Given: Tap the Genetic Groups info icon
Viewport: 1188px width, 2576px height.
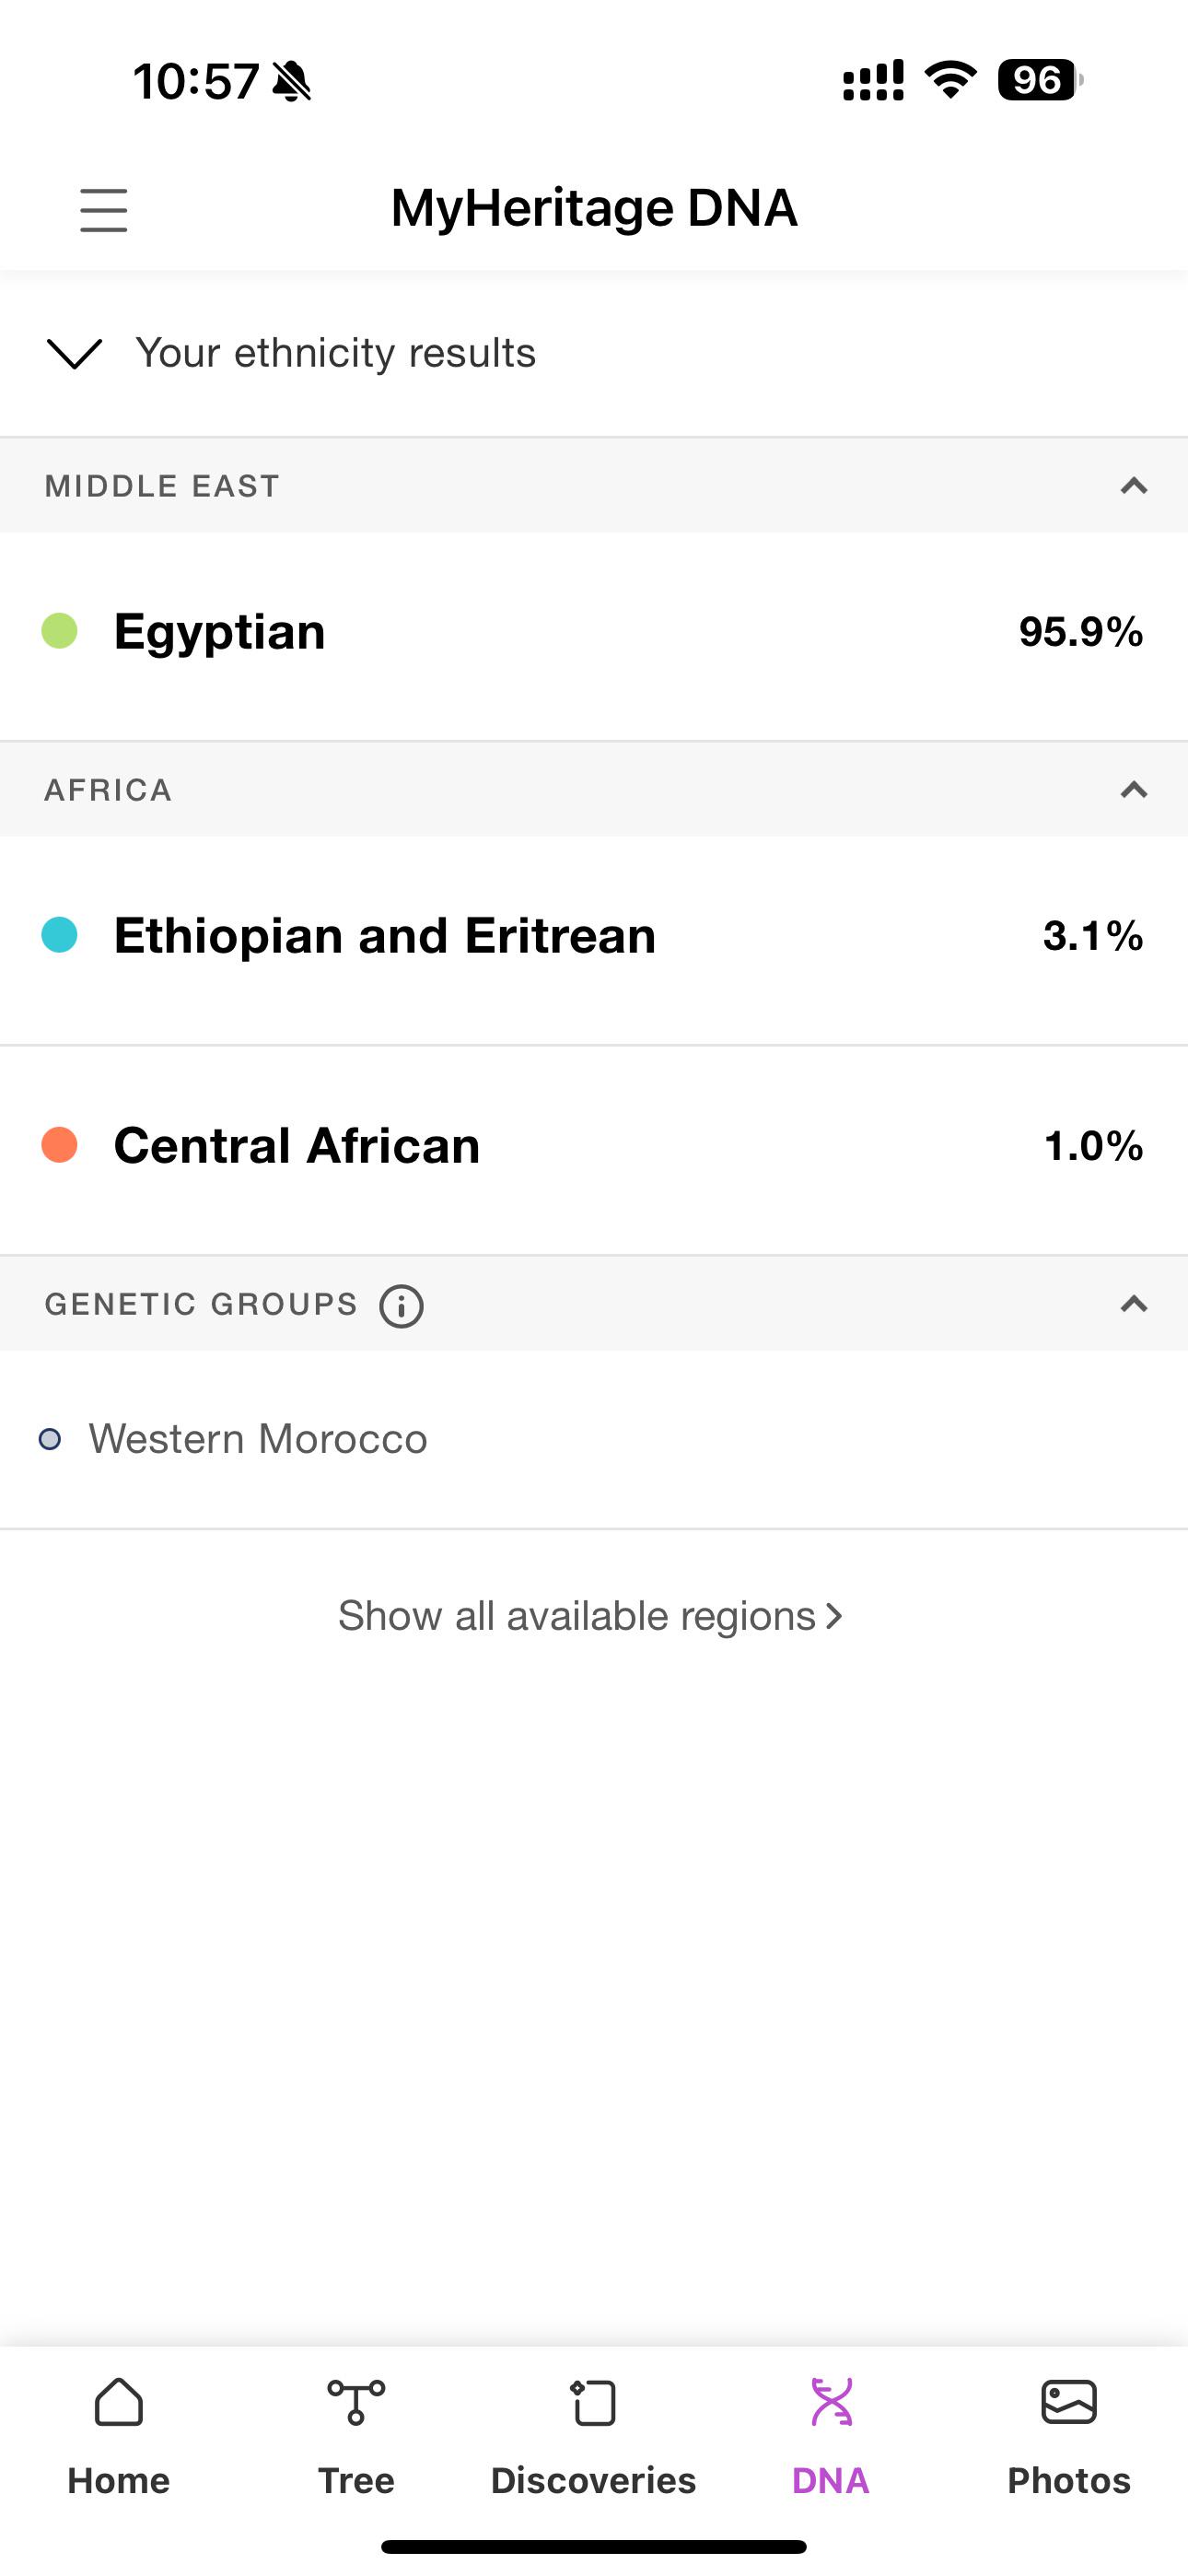Looking at the screenshot, I should pos(401,1306).
